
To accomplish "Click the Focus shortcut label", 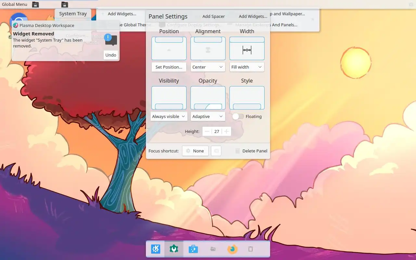I will coord(163,151).
